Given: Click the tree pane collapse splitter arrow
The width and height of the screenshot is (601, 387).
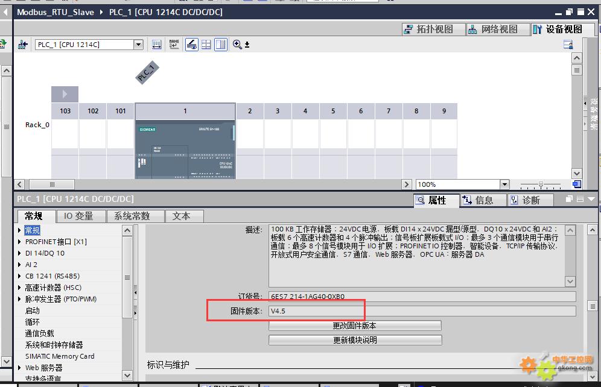Looking at the screenshot, I should (135, 292).
